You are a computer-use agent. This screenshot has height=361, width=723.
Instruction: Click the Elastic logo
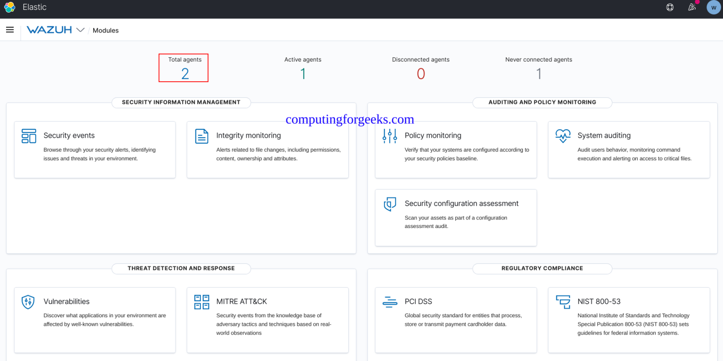(9, 7)
